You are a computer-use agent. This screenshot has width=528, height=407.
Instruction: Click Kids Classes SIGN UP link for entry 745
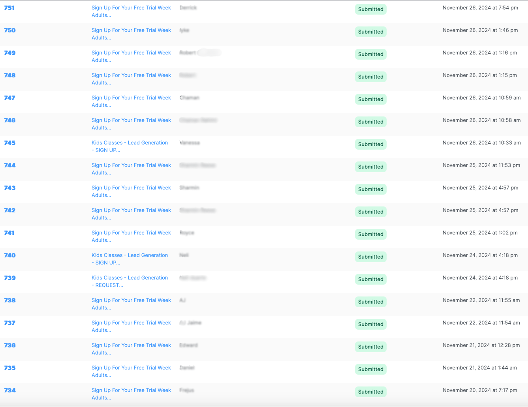[x=130, y=143]
